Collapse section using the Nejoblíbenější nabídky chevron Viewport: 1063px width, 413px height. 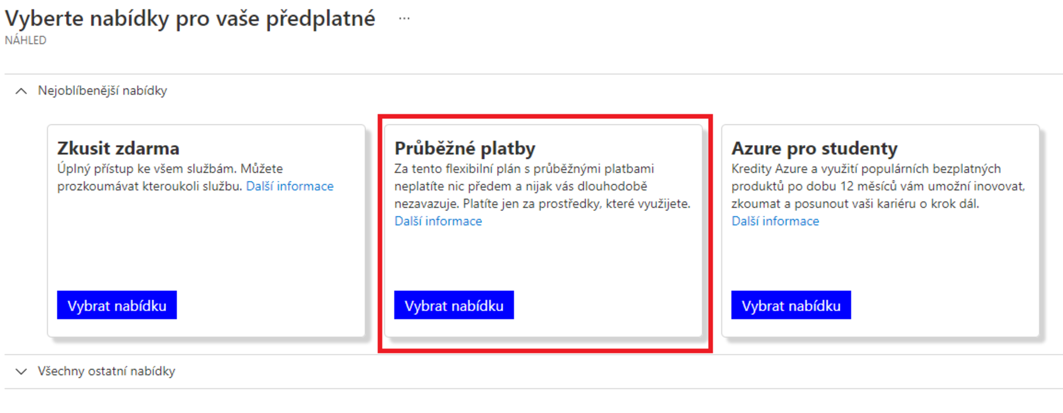point(21,91)
